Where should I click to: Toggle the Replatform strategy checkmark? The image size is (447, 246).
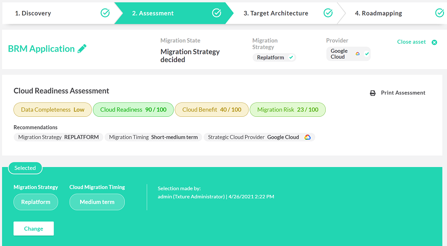coord(291,57)
